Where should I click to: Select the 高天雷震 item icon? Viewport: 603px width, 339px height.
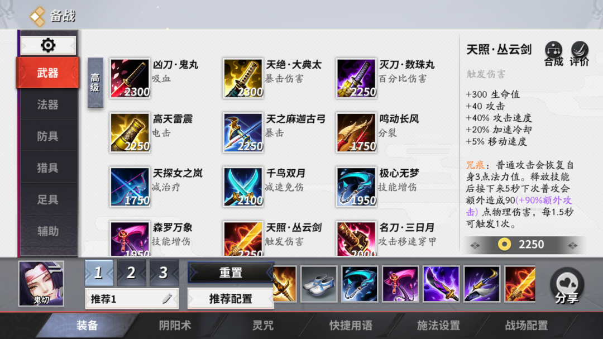[x=130, y=133]
